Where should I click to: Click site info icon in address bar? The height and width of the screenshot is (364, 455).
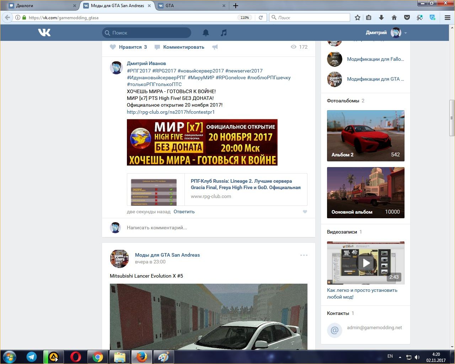17,17
